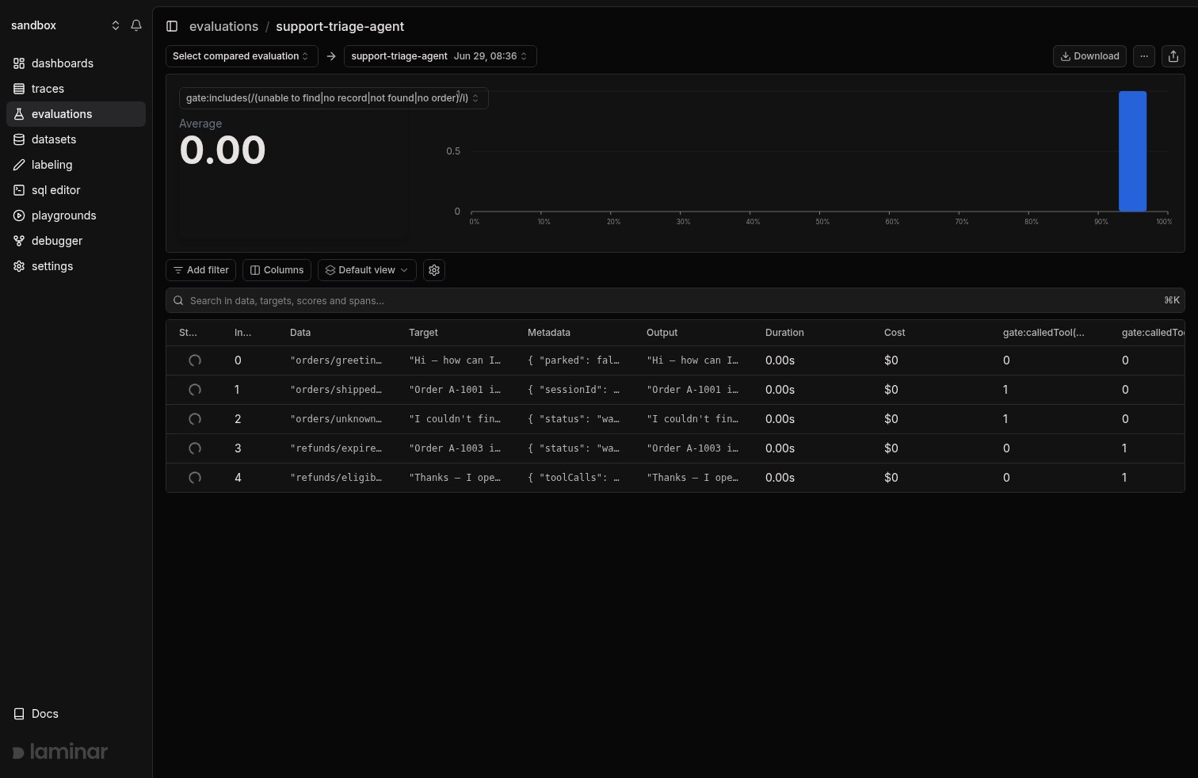
Task: Open playgrounds in sidebar
Action: 76,215
